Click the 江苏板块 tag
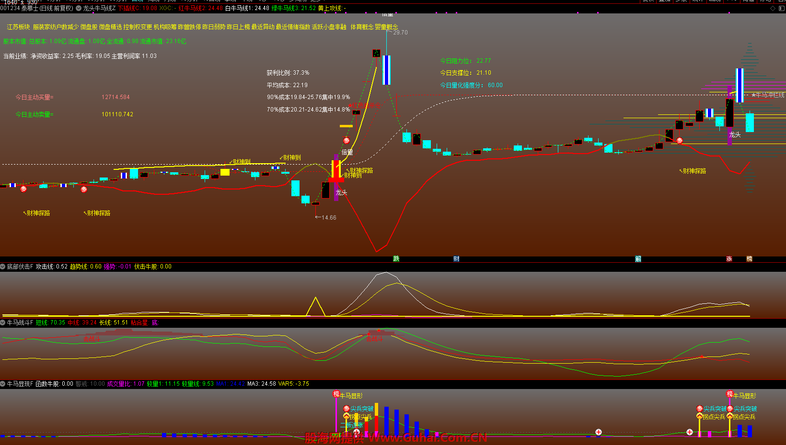Viewport: 786px width, 445px height. [x=18, y=27]
